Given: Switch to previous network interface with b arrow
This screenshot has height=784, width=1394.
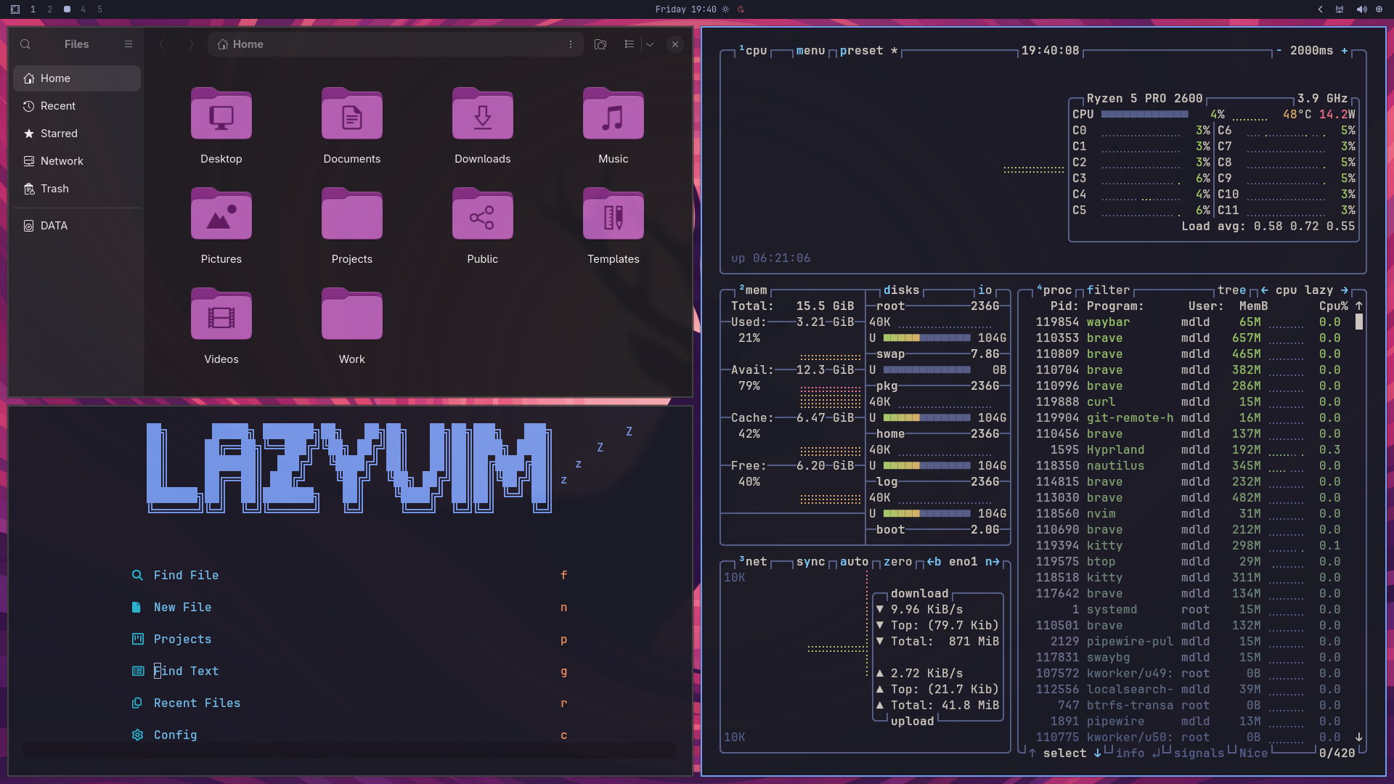Looking at the screenshot, I should tap(934, 561).
